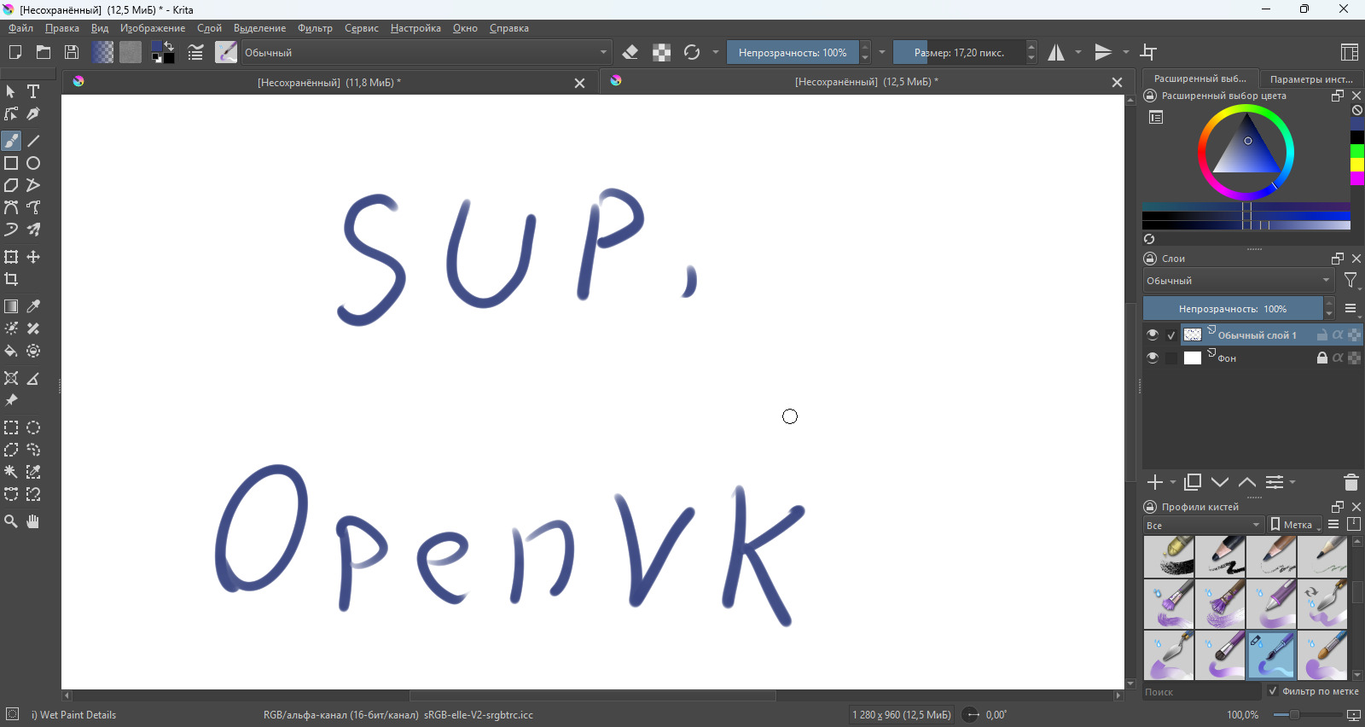Expand the horizontal mirror options arrow

pyautogui.click(x=1078, y=52)
